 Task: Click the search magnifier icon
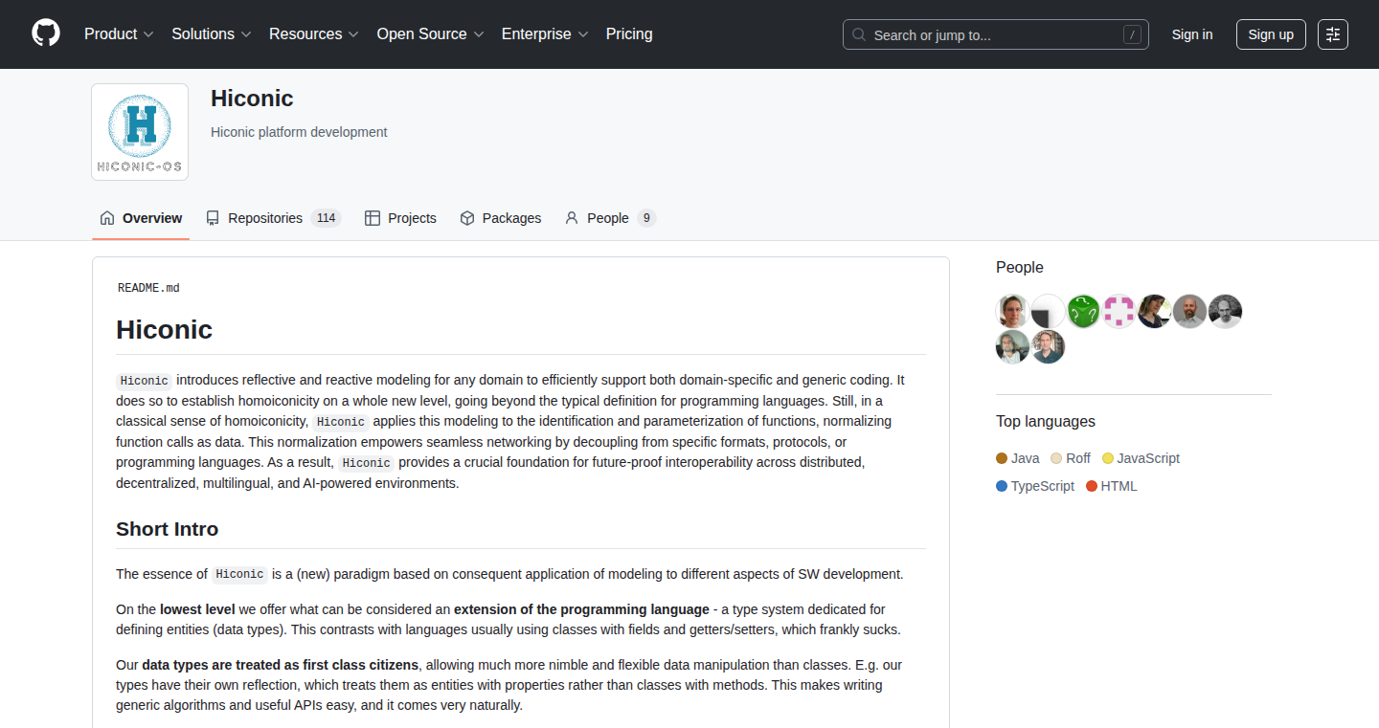point(859,34)
